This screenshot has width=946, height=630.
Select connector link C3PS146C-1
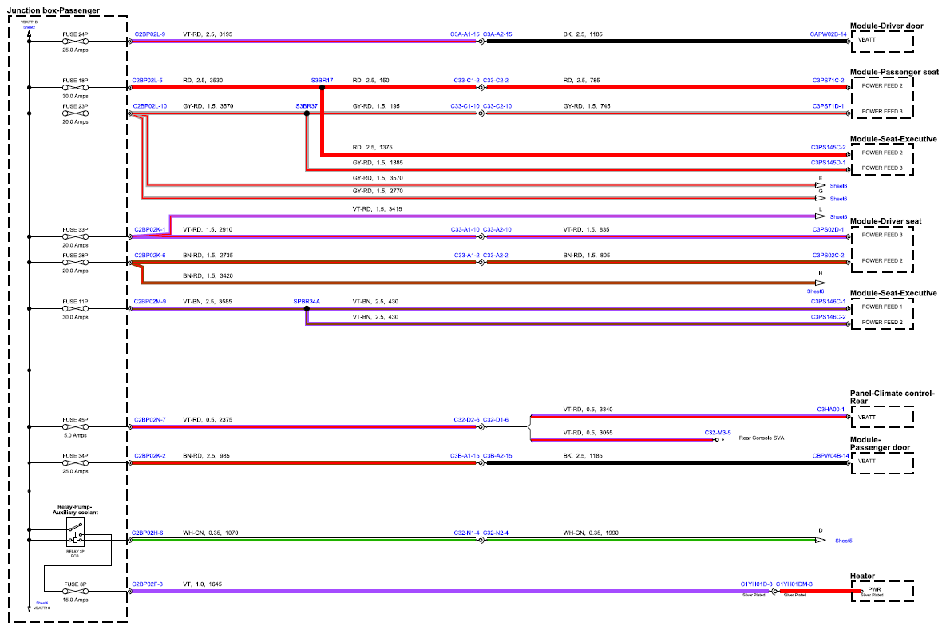pos(828,302)
